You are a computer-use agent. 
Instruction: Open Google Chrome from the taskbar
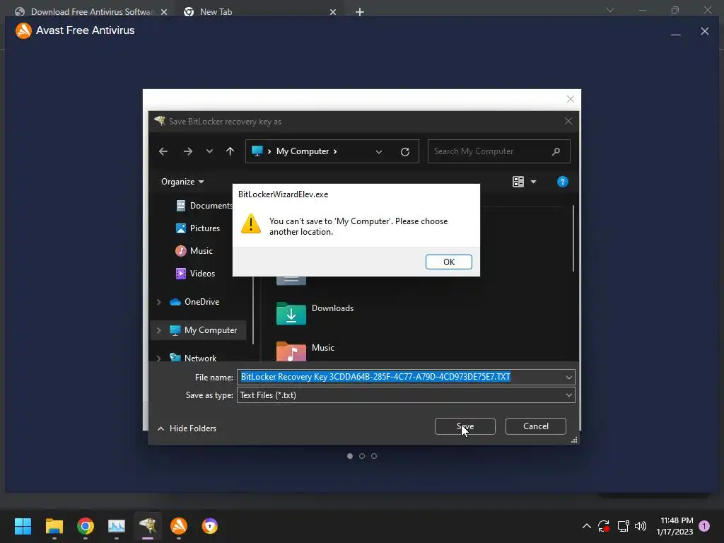[x=86, y=526]
